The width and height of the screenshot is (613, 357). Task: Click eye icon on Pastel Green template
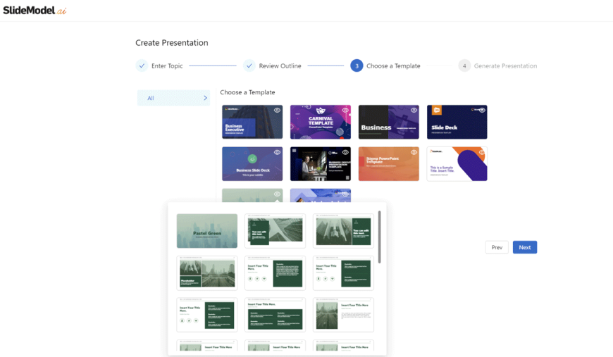[277, 194]
